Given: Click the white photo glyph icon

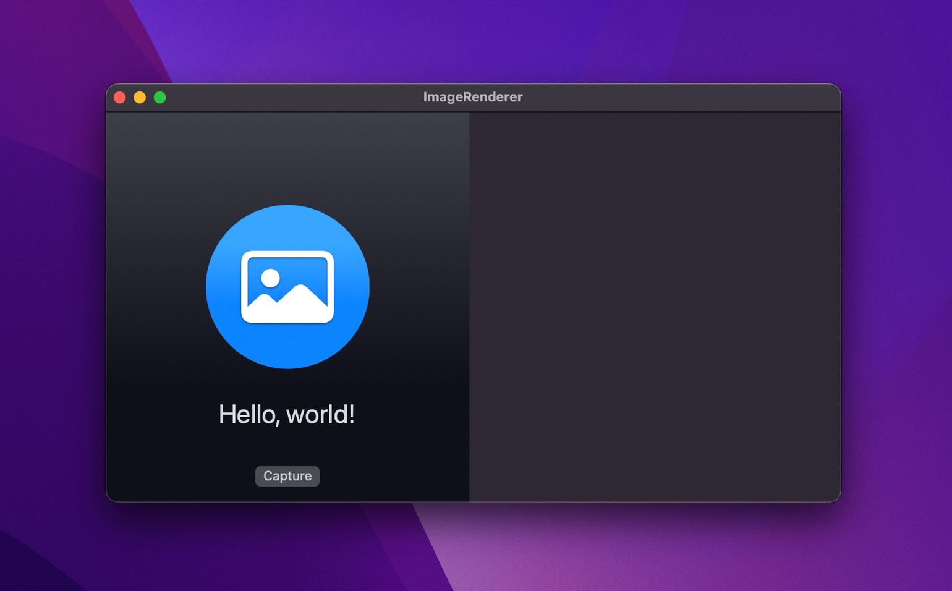Looking at the screenshot, I should [287, 287].
